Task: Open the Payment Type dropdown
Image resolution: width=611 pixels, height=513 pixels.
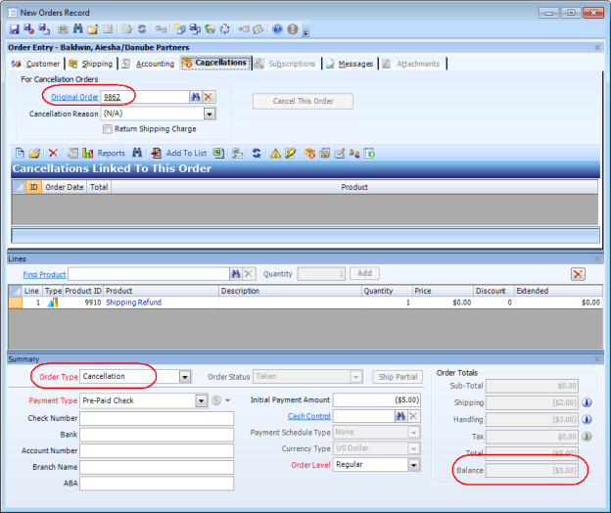Action: [201, 400]
